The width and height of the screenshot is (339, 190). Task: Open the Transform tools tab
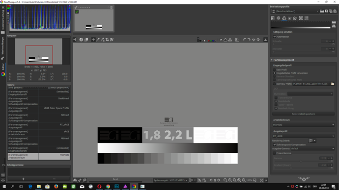(x=295, y=18)
